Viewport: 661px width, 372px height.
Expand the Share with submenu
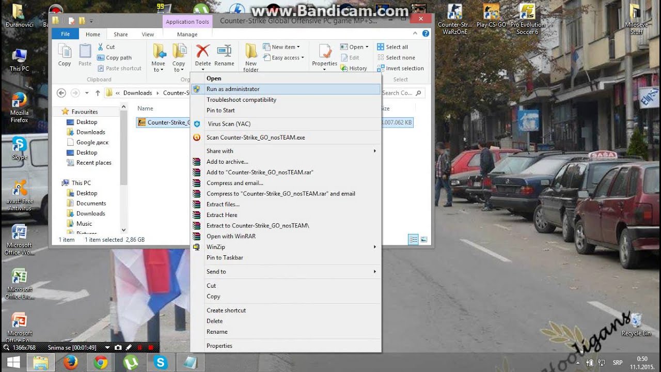[x=286, y=151]
